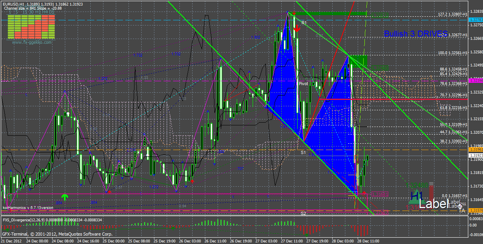
Task: Click the red down arrow beside R1
Action: click(297, 28)
